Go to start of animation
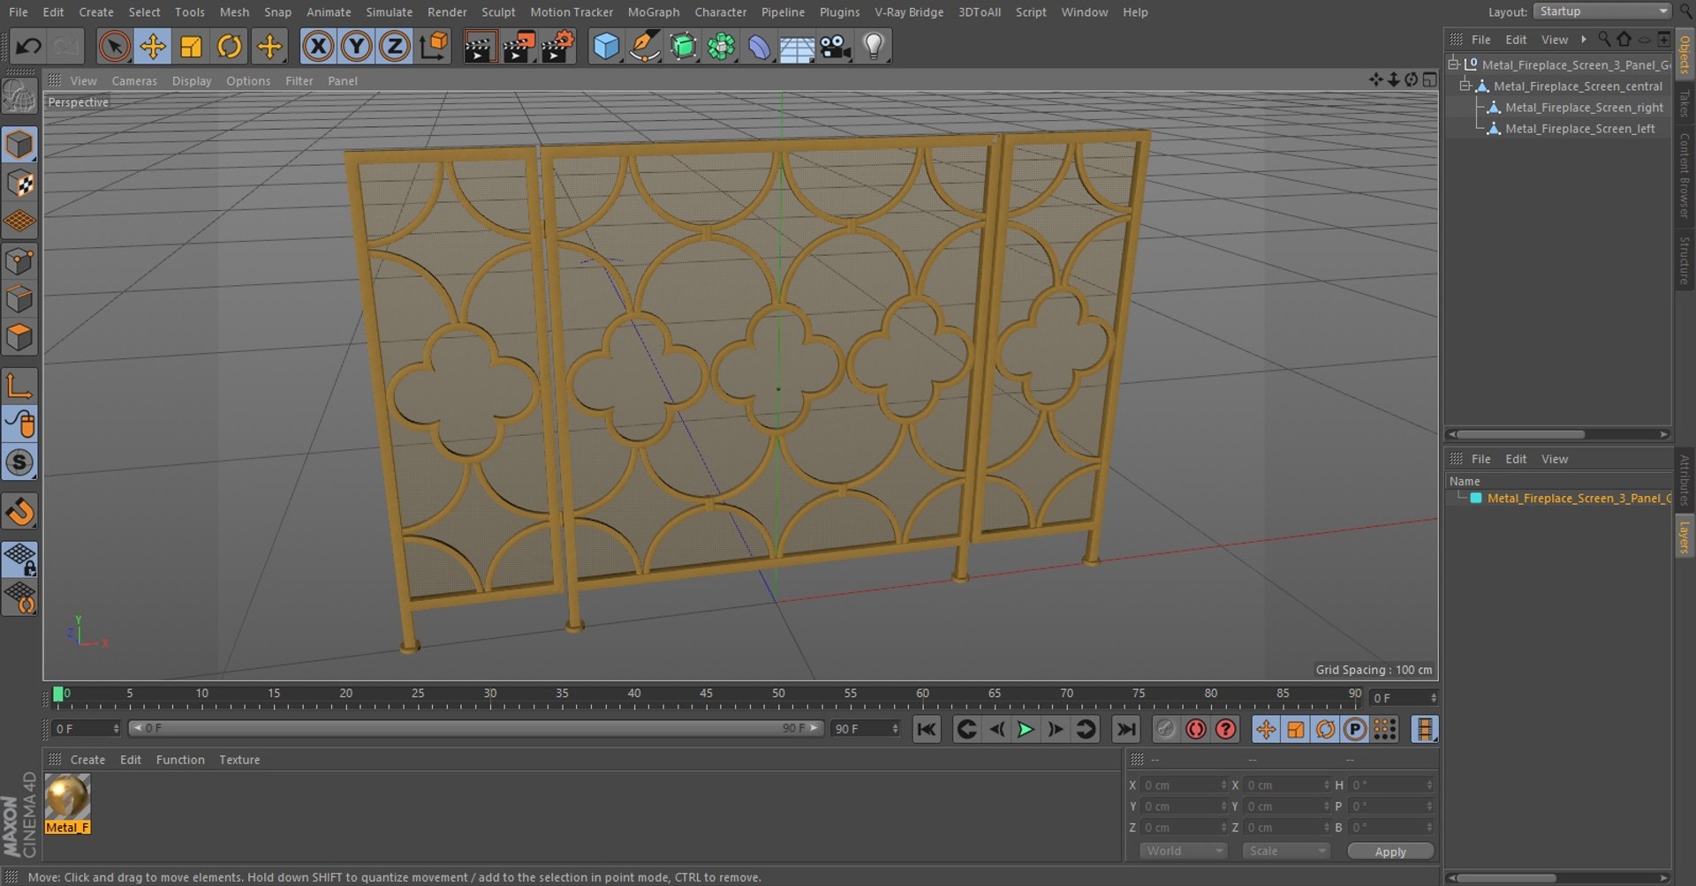 coord(926,729)
